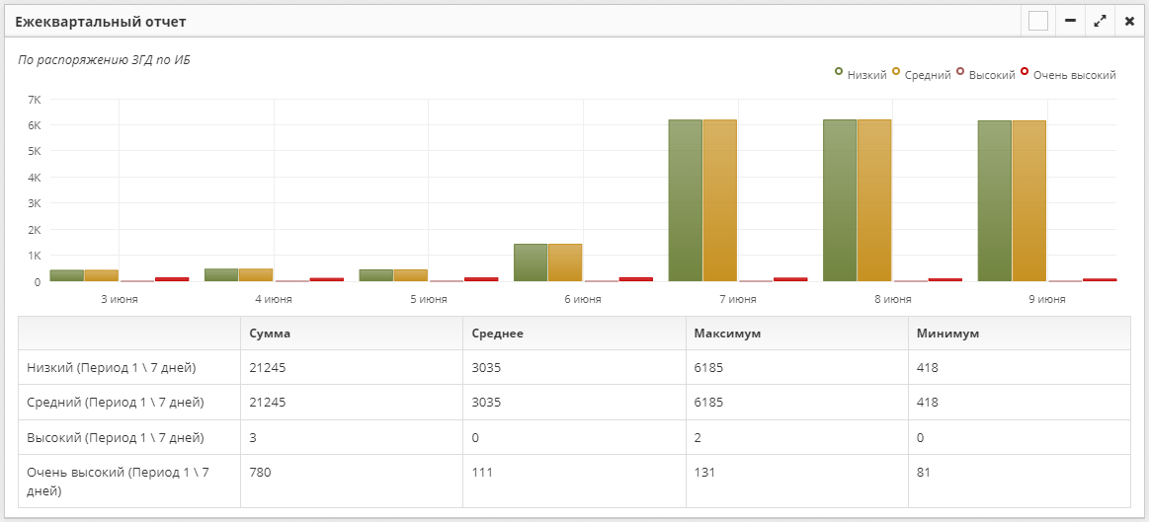
Task: Click the 5 июня axis label
Action: pos(429,299)
